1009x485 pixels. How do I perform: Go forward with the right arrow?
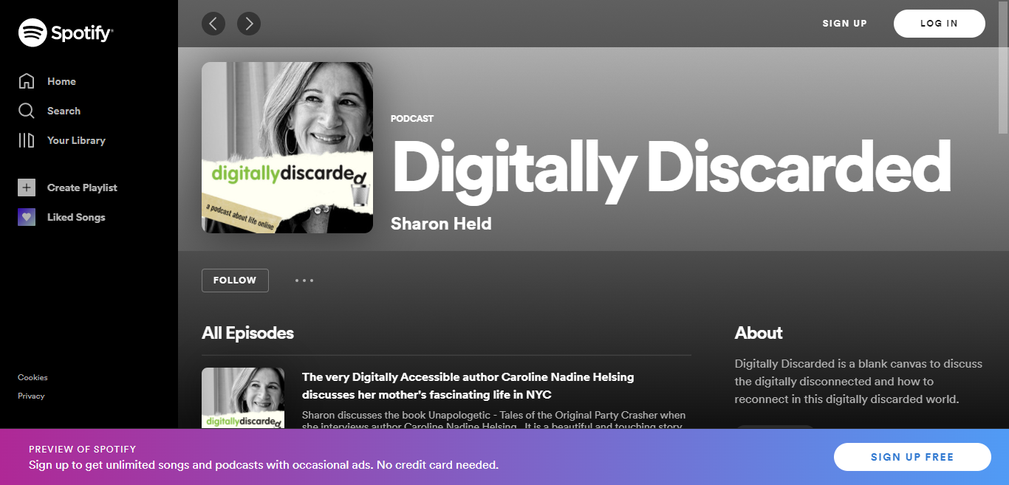(249, 24)
